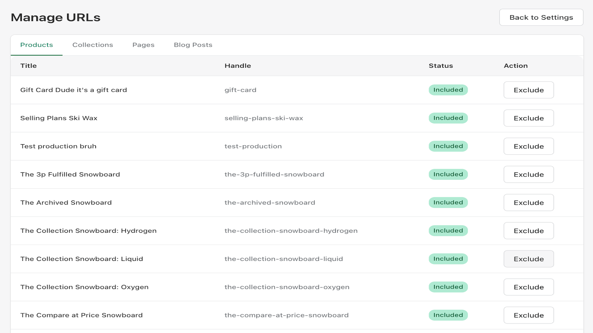Select the Blog Posts tab
This screenshot has height=333, width=593.
[x=193, y=45]
